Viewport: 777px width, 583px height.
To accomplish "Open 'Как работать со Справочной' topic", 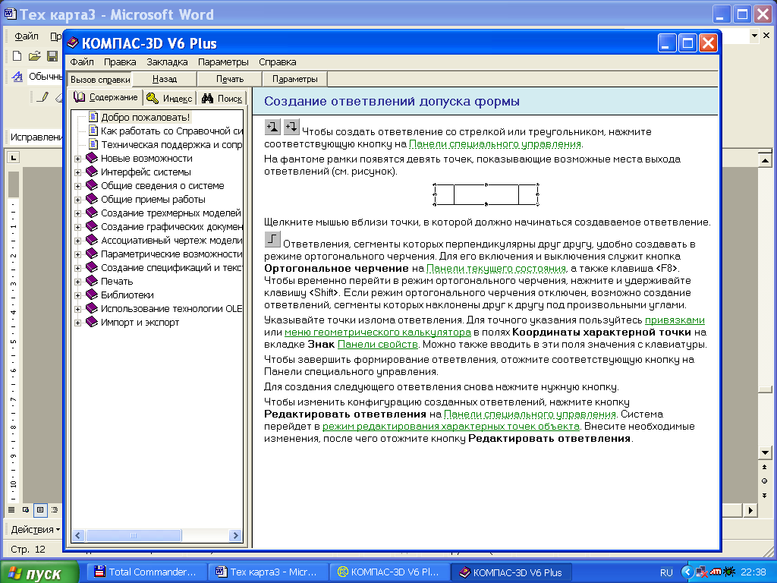I will tap(171, 131).
